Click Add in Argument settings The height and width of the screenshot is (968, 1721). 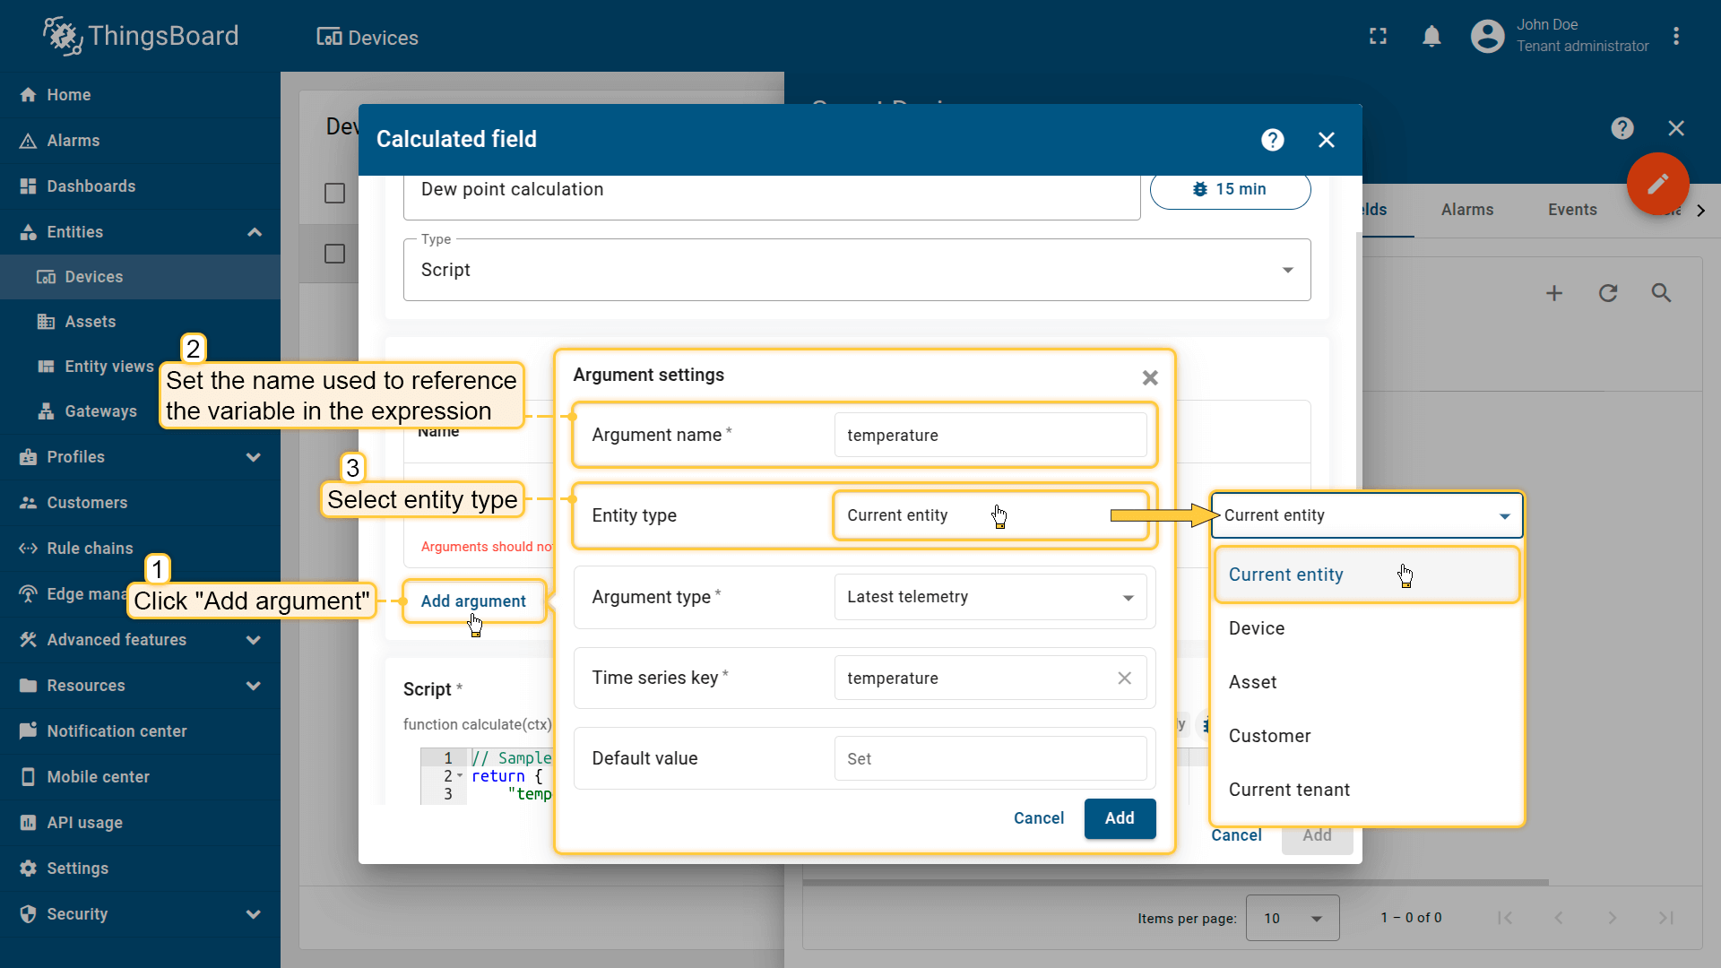pyautogui.click(x=1119, y=818)
